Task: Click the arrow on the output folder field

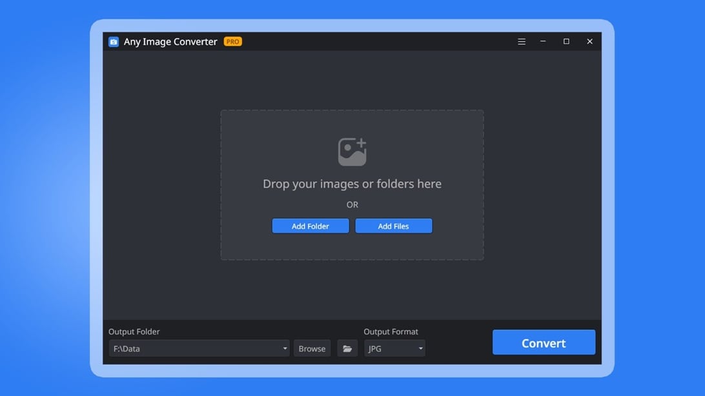Action: coord(284,348)
